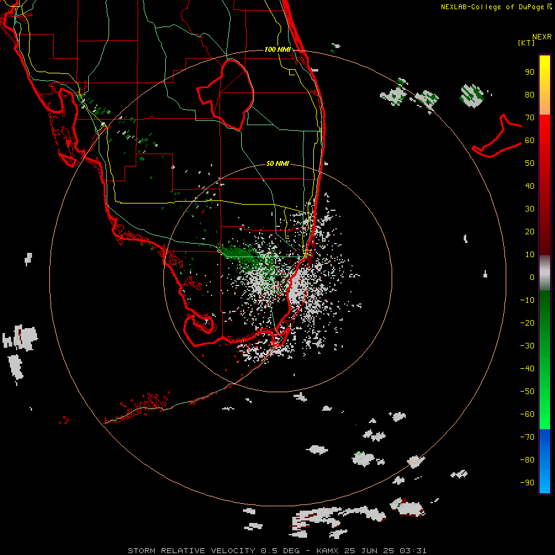Click the -30 value on velocity scale
Image resolution: width=555 pixels, height=555 pixels.
coord(527,346)
